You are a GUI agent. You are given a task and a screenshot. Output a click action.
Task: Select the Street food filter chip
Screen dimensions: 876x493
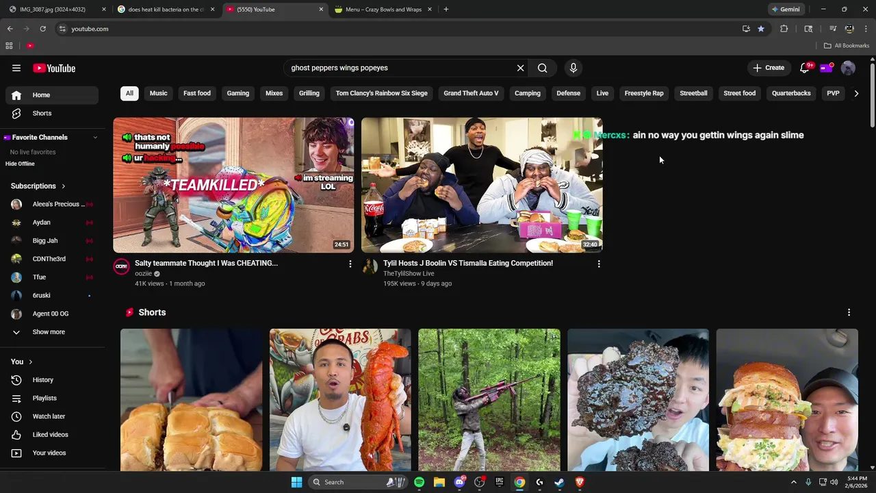(x=740, y=93)
